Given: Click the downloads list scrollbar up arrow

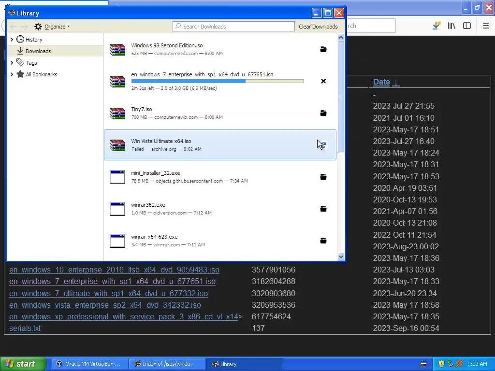Looking at the screenshot, I should [x=341, y=38].
